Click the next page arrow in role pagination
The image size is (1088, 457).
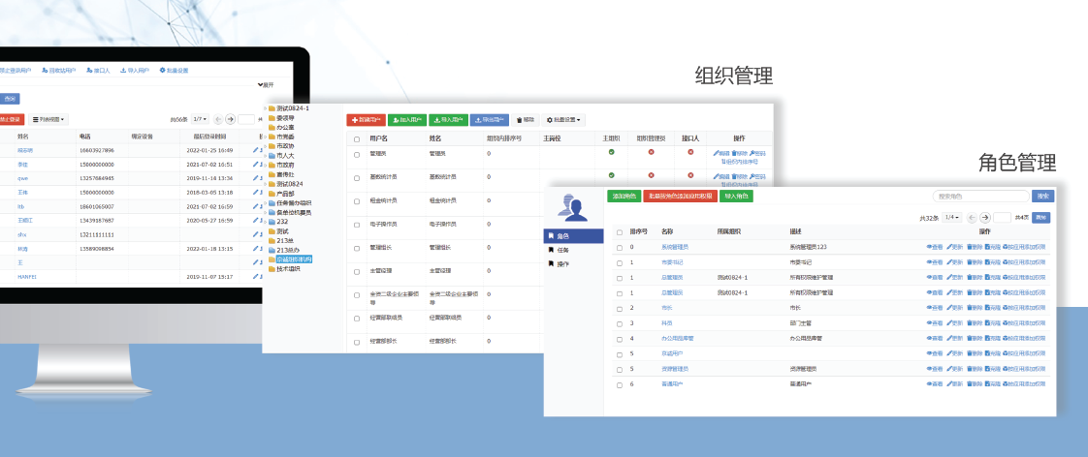pyautogui.click(x=984, y=218)
